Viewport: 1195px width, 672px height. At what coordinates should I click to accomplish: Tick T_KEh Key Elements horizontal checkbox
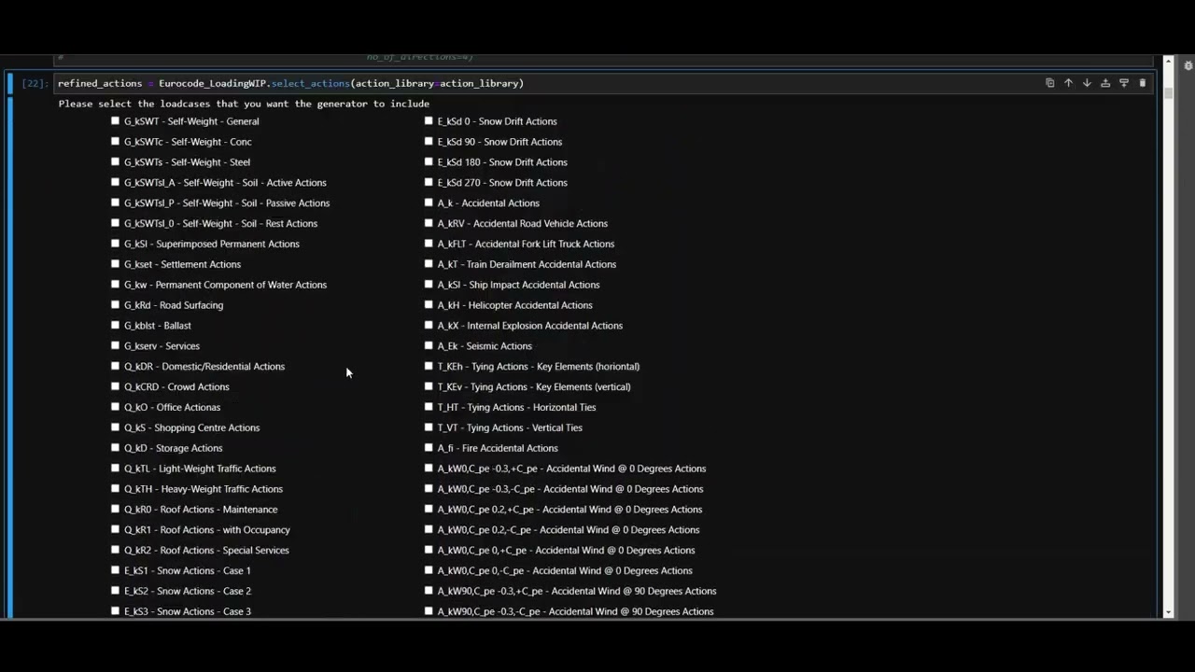tap(429, 366)
